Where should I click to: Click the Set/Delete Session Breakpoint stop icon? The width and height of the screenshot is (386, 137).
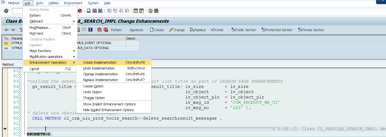point(99,30)
